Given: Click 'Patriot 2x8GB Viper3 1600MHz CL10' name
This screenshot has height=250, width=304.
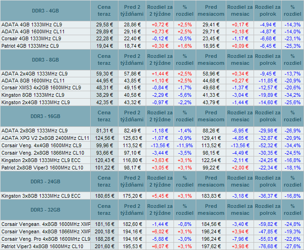Looking at the screenshot, I should 42,168.
